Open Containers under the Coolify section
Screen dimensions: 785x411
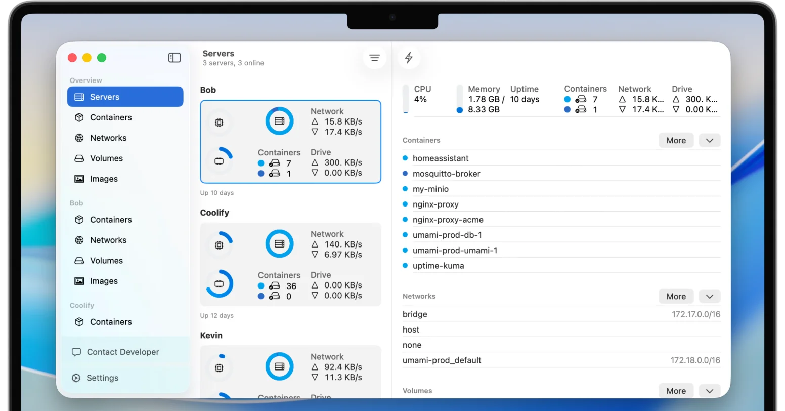coord(111,322)
